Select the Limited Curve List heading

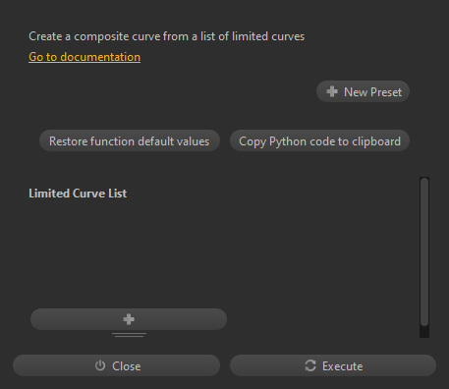click(78, 194)
